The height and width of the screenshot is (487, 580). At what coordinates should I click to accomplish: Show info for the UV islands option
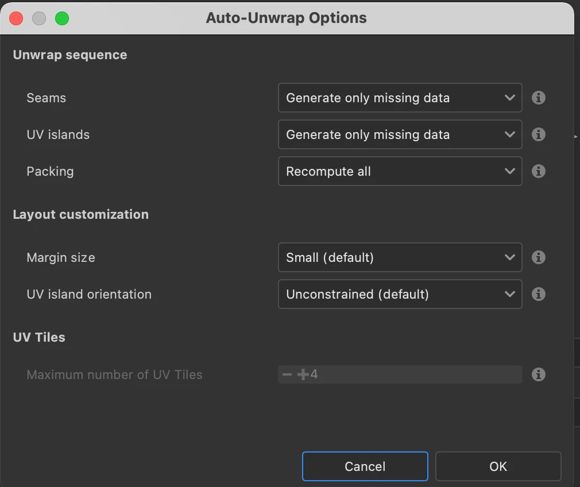538,134
